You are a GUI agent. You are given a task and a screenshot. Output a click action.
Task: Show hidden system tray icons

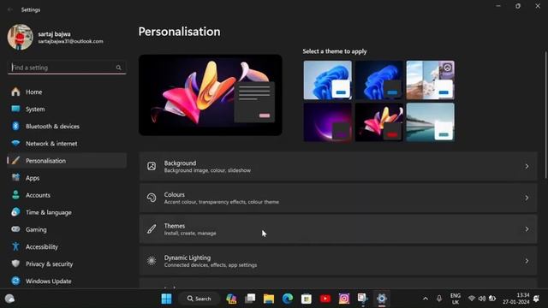click(426, 299)
